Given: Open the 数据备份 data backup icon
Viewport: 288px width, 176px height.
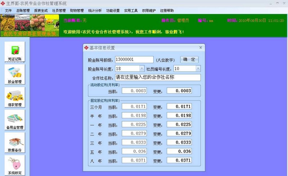Looking at the screenshot, I should (x=15, y=143).
